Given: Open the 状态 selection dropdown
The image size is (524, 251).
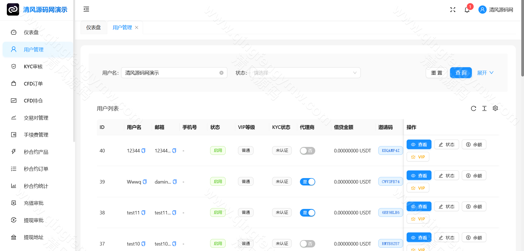Looking at the screenshot, I should click(305, 73).
